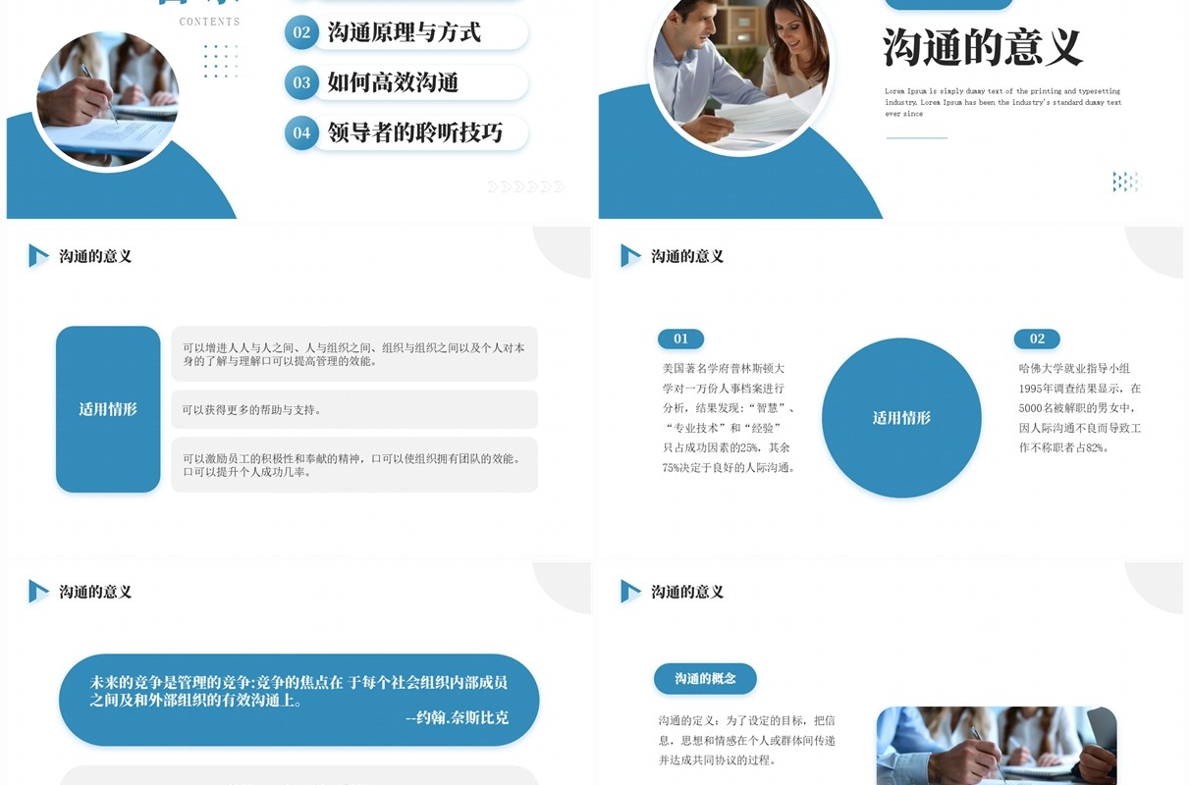Click the CONTENTS label text
Screen dimensions: 1190x785
point(210,22)
